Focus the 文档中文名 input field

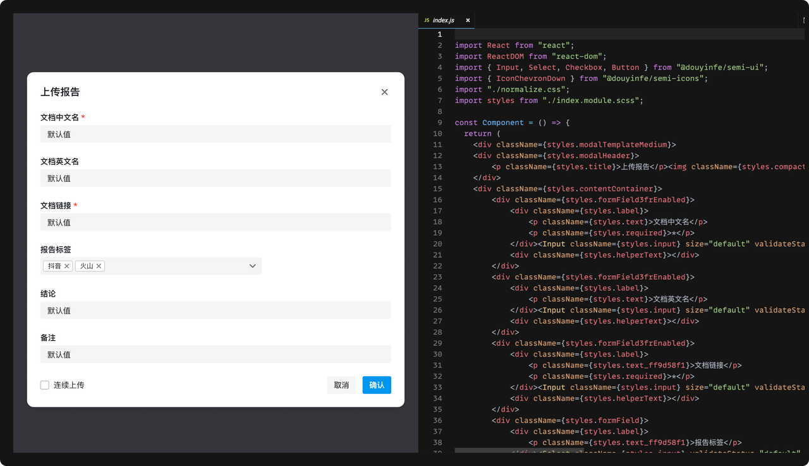[x=216, y=134]
